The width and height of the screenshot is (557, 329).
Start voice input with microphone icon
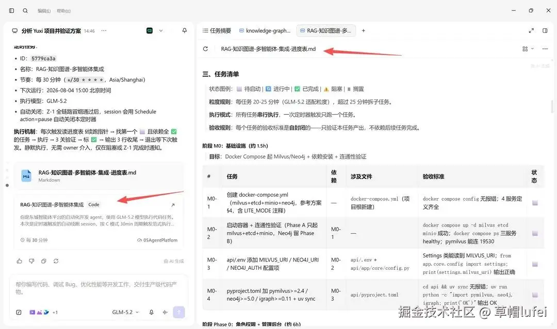151,313
